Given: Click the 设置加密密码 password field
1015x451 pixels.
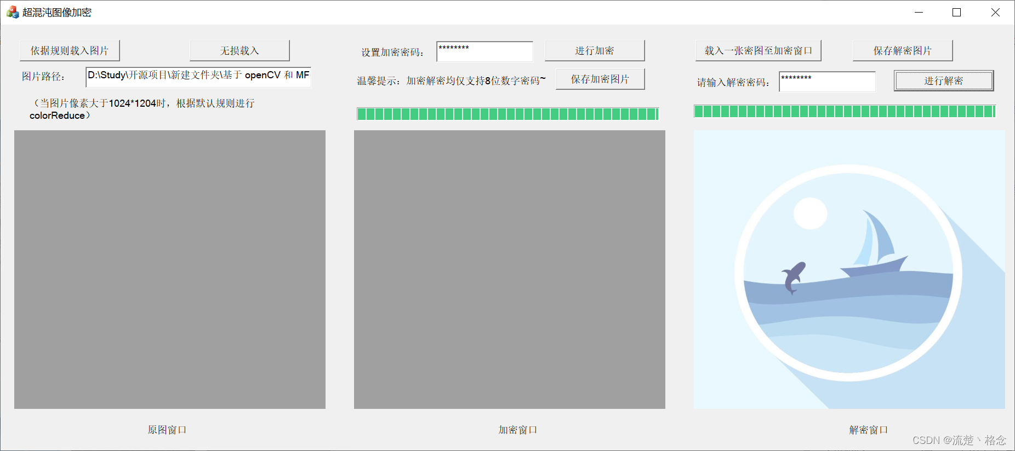Looking at the screenshot, I should [484, 51].
